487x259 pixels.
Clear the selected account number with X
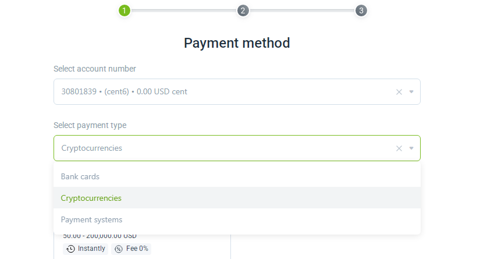click(399, 92)
